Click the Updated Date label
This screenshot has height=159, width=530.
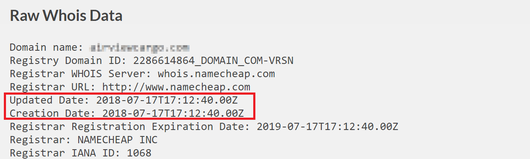pos(50,101)
